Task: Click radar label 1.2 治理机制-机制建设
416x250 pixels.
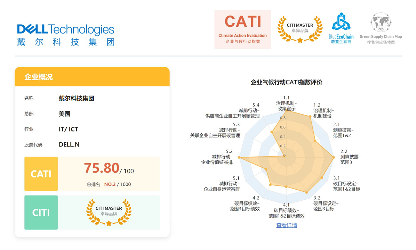Action: click(x=323, y=110)
